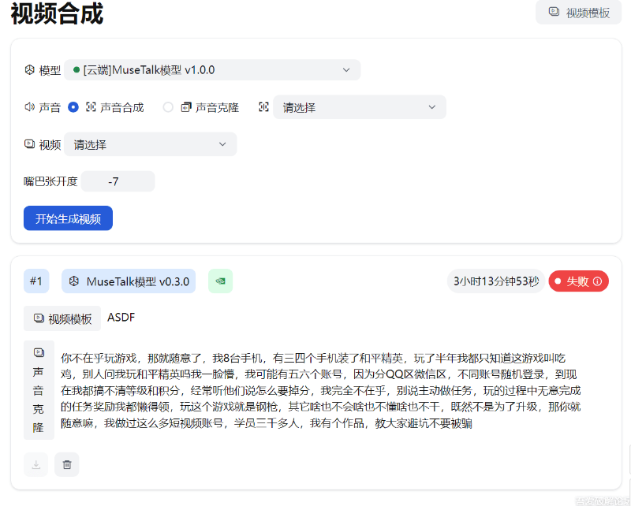This screenshot has width=631, height=506.
Task: Click the MuseTalk模型 v0.3.0 model chip icon
Action: pyautogui.click(x=73, y=281)
